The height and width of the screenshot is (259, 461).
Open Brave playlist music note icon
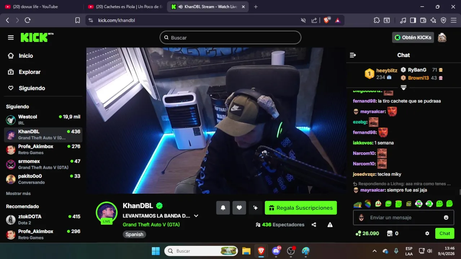pyautogui.click(x=403, y=20)
